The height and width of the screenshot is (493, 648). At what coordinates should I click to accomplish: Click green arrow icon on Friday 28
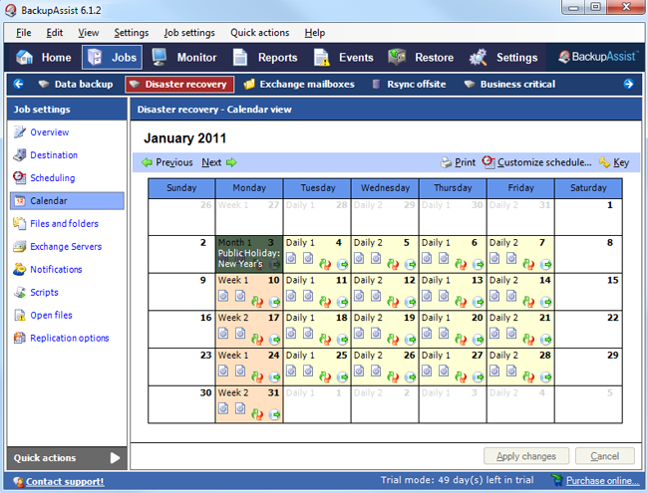point(545,376)
